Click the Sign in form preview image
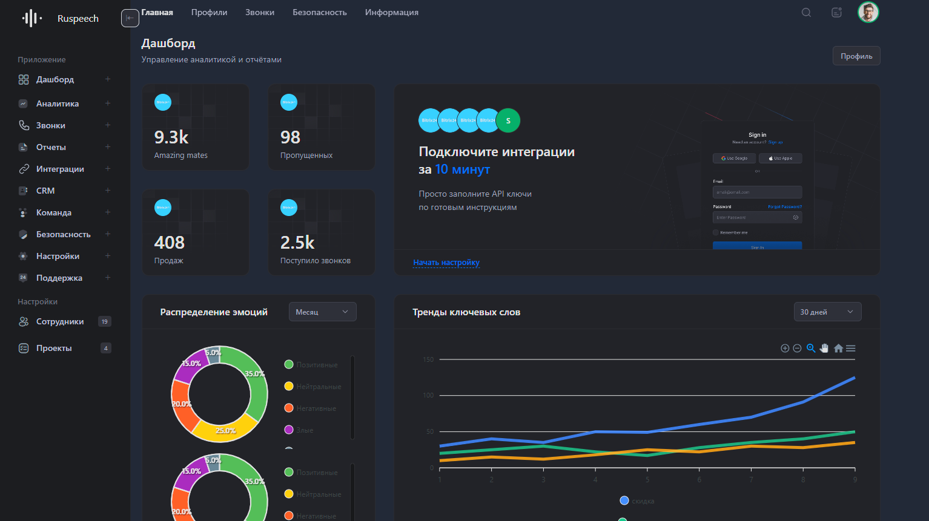 (757, 185)
